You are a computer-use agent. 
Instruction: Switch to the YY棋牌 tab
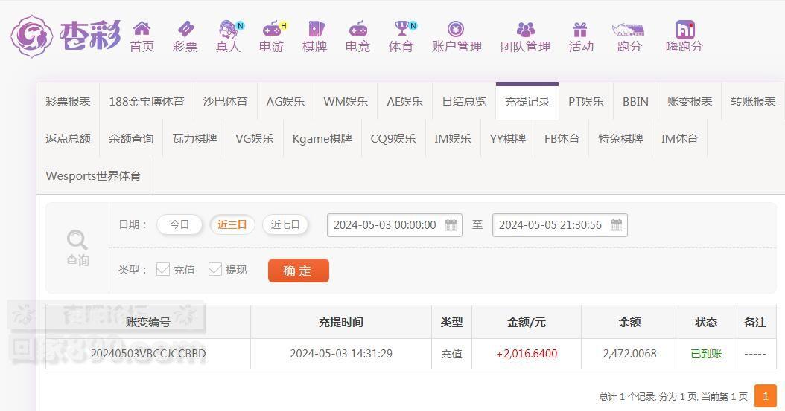coord(508,139)
